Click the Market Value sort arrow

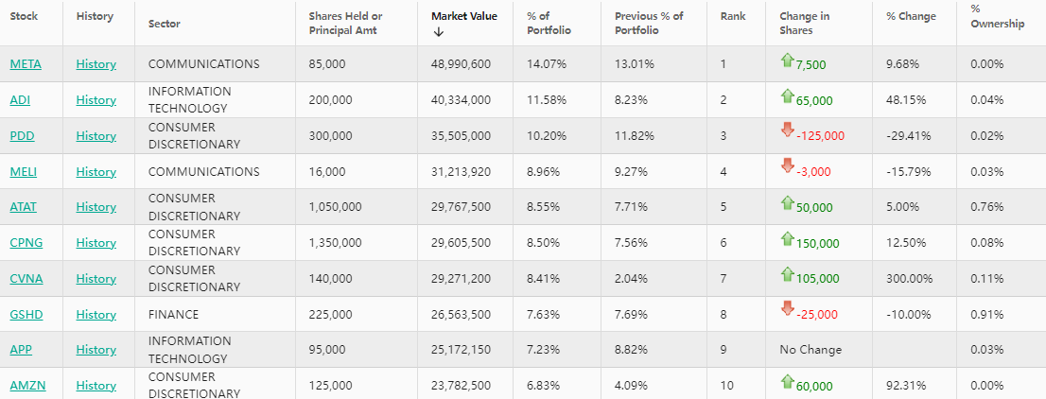click(x=438, y=33)
